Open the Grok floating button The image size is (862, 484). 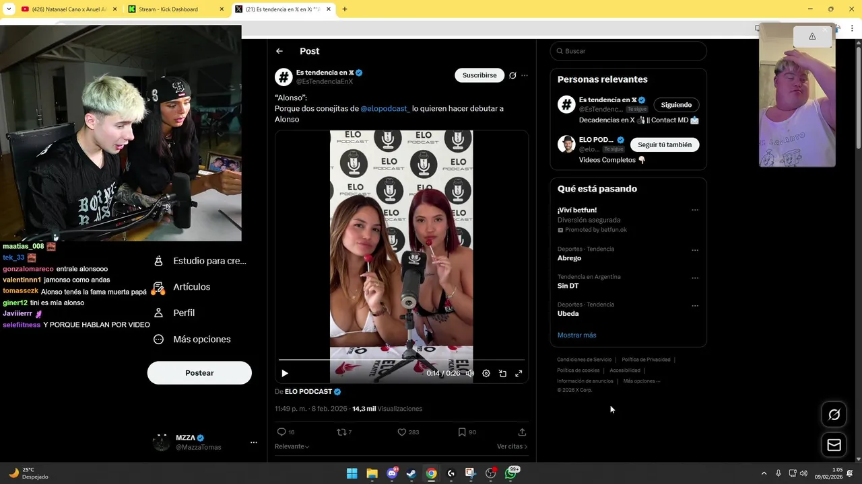[834, 415]
